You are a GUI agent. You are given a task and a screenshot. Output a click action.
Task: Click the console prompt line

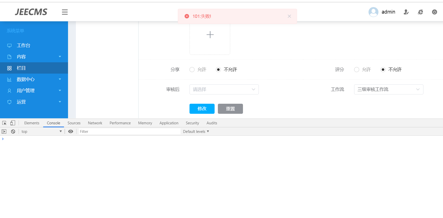pos(221,139)
